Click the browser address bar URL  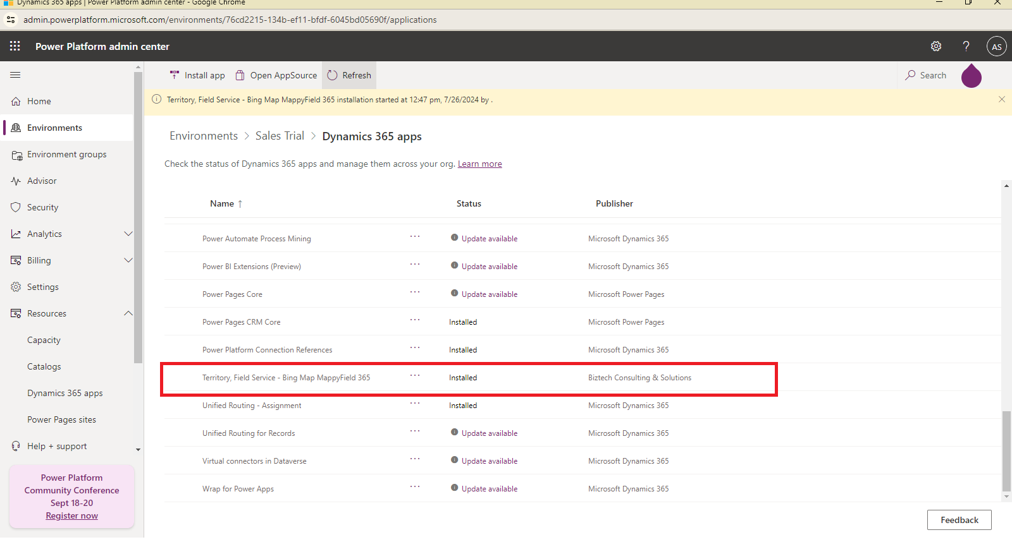pos(230,20)
